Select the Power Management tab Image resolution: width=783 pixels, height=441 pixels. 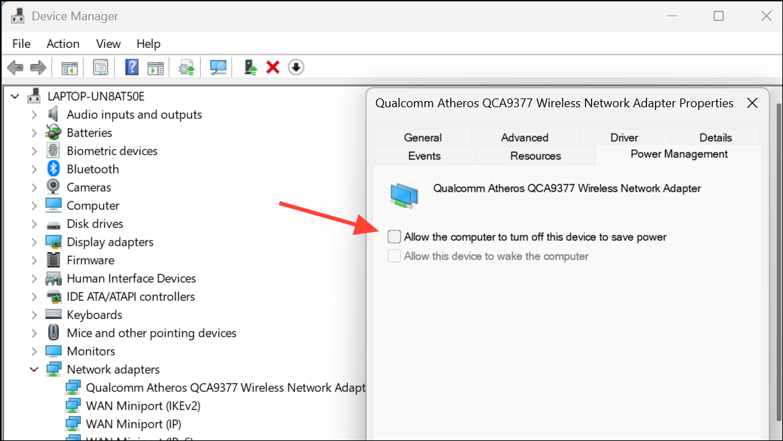point(679,154)
